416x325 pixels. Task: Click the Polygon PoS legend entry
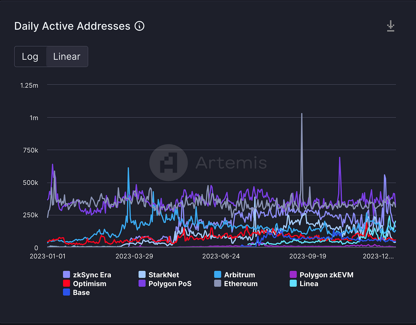(165, 284)
